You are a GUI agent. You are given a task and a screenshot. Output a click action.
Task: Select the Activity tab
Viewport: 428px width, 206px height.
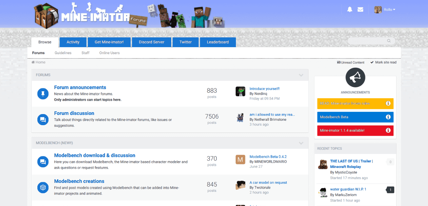coord(73,42)
